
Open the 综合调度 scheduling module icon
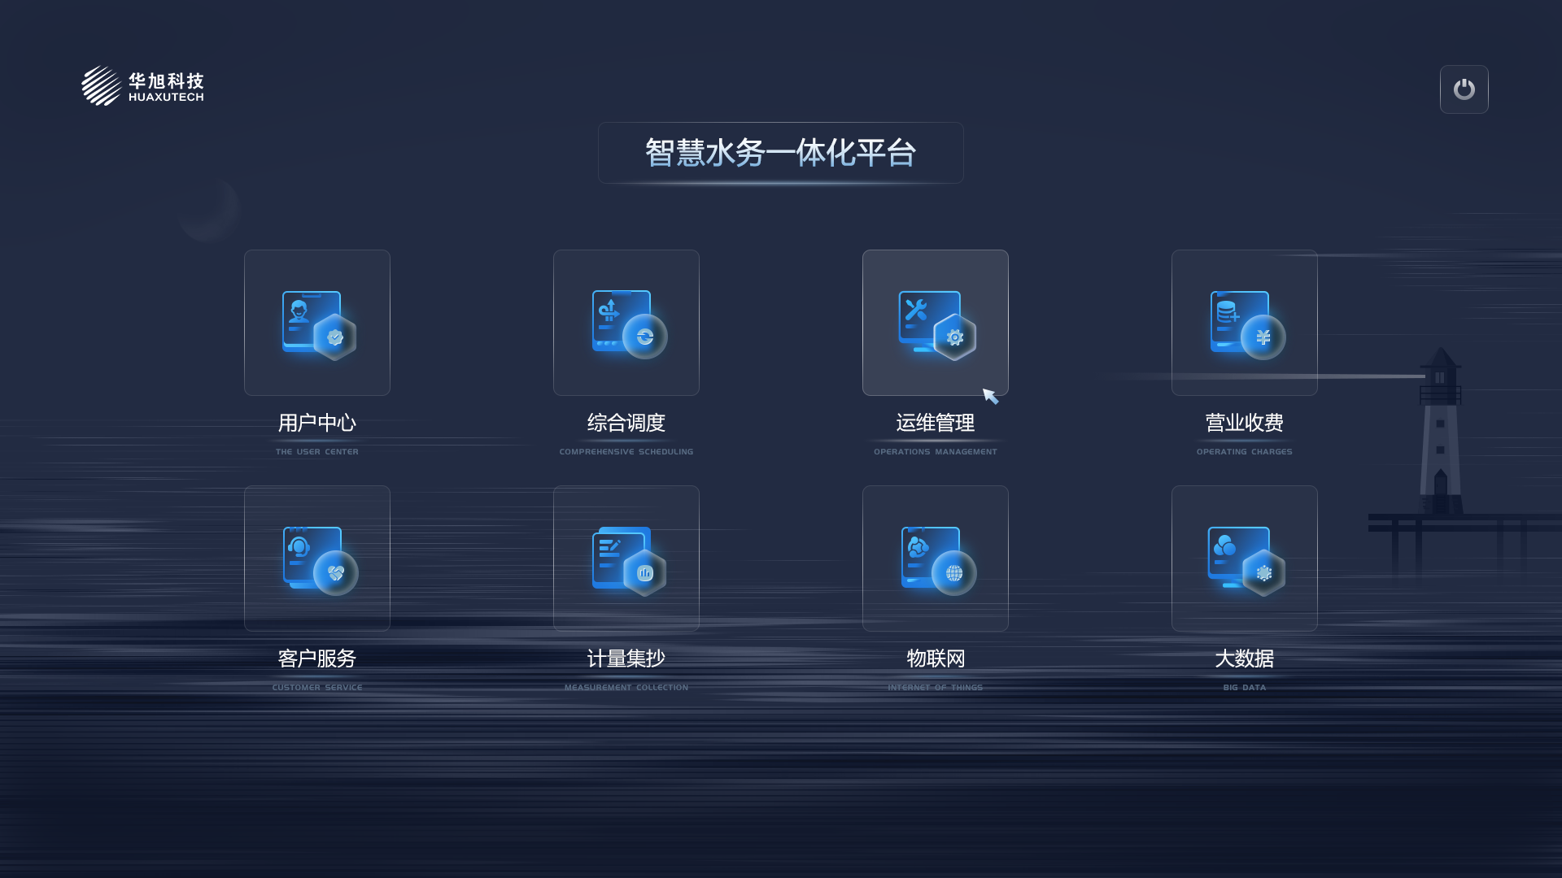pyautogui.click(x=626, y=323)
